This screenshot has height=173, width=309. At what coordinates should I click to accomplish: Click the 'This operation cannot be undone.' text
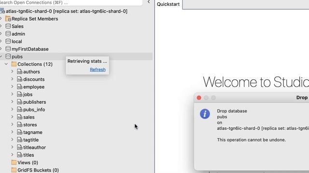pyautogui.click(x=251, y=140)
